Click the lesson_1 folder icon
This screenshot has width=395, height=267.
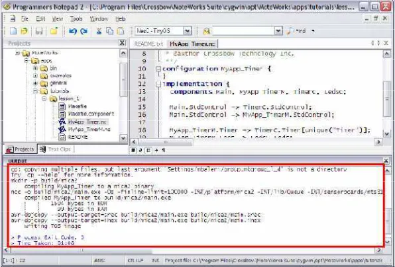pyautogui.click(x=53, y=98)
